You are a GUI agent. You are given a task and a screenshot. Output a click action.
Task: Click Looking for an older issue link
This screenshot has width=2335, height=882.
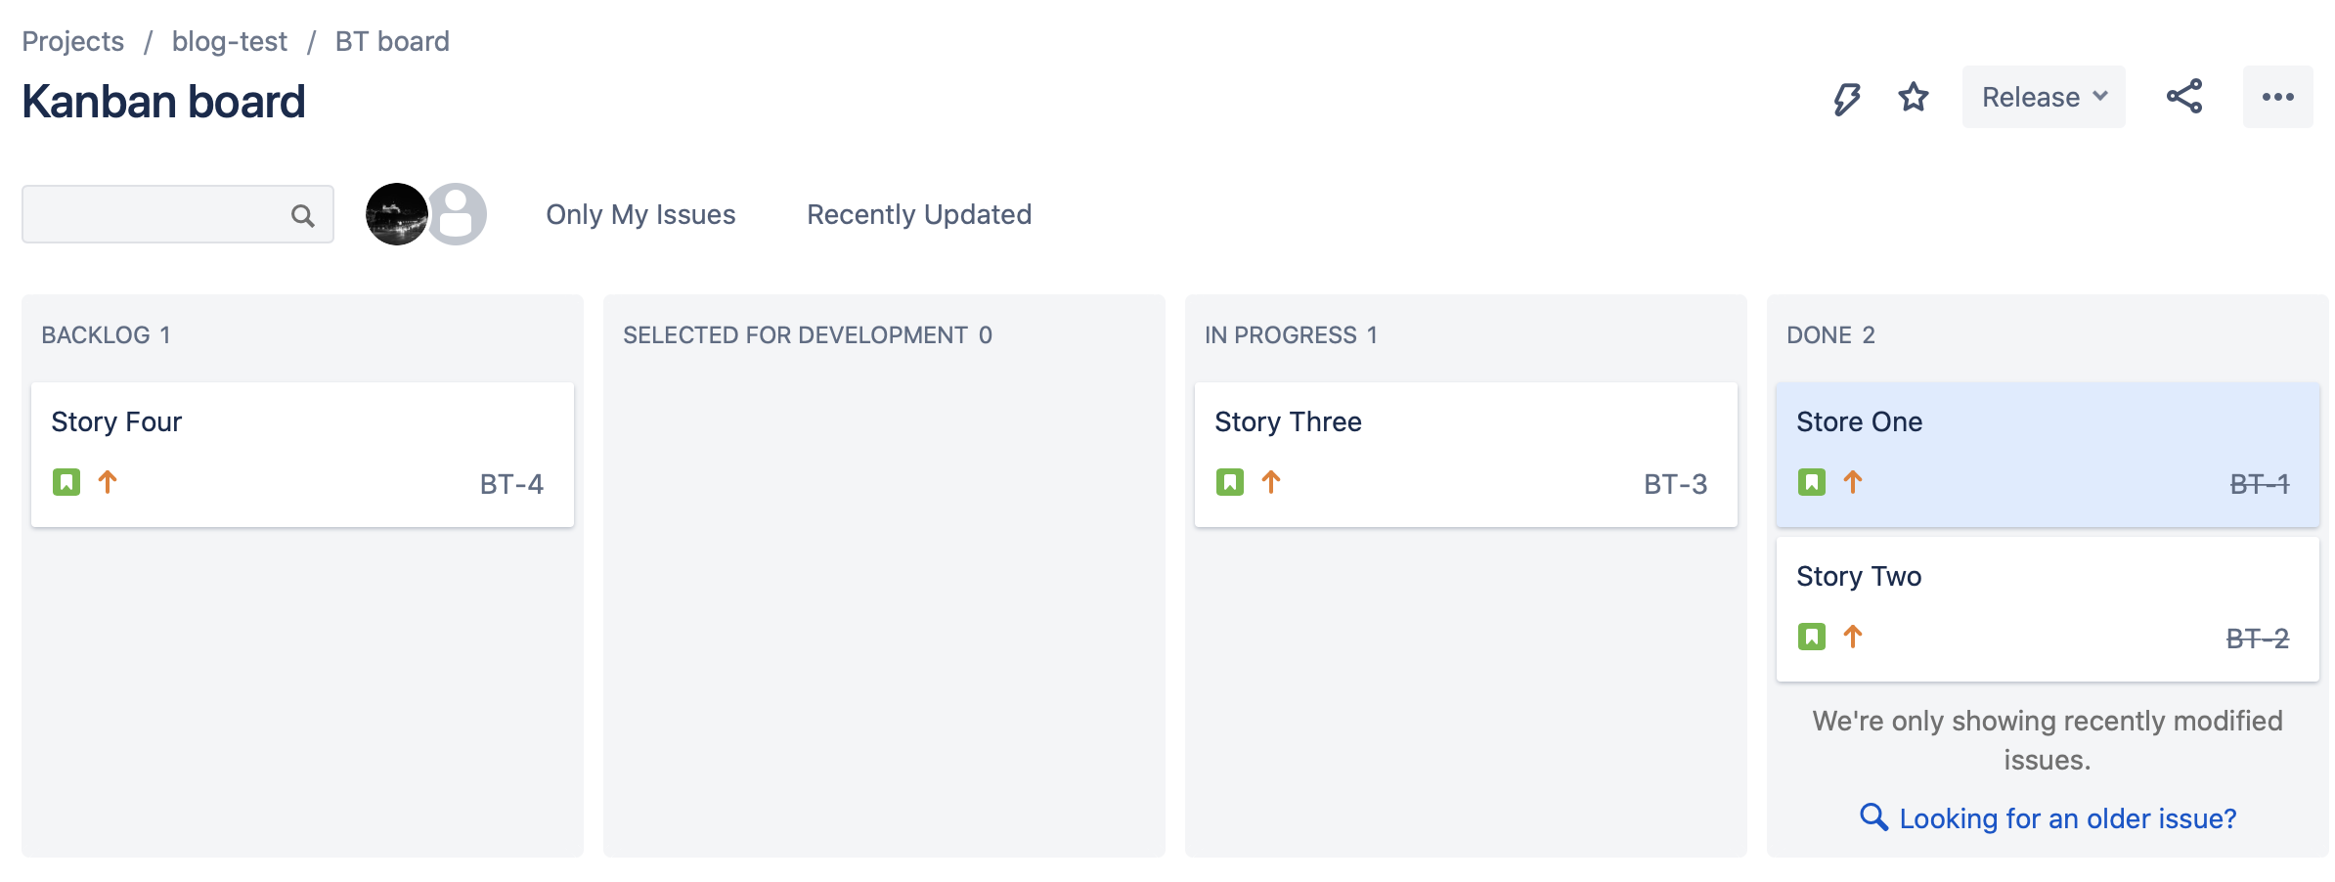(x=2067, y=818)
